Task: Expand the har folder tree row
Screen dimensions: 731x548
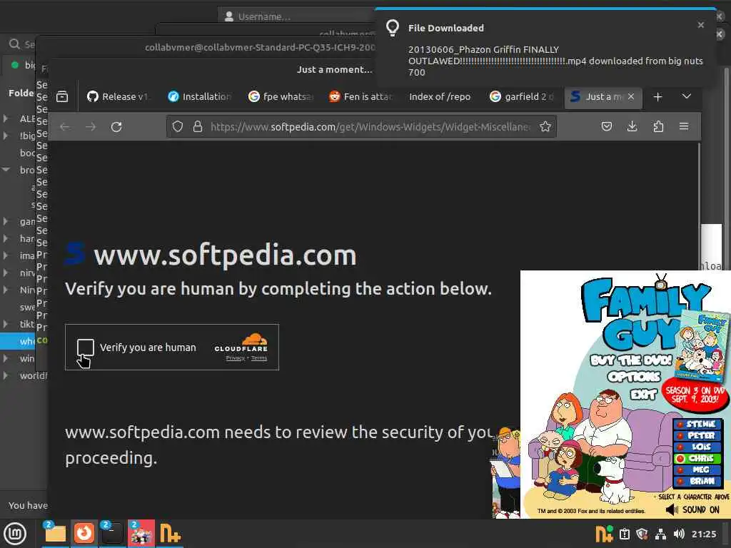Action: coord(6,238)
